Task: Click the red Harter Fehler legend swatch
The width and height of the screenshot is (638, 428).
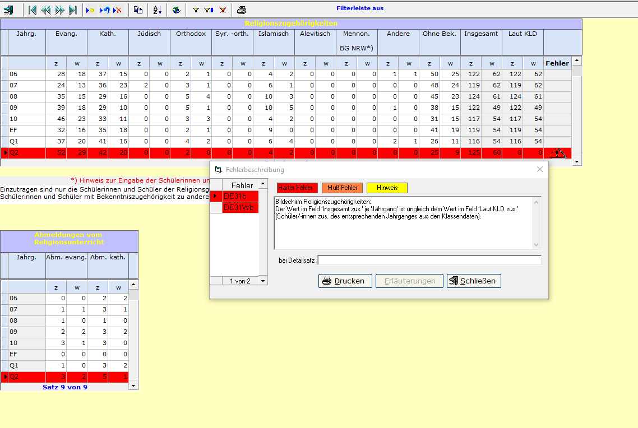Action: coord(297,188)
